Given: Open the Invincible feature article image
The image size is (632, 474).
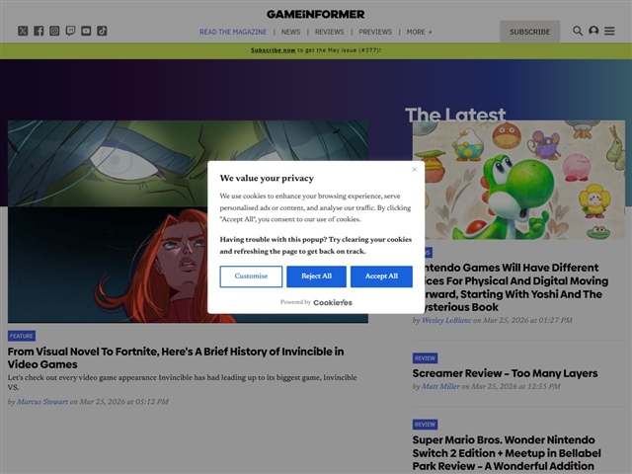Looking at the screenshot, I should [188, 221].
